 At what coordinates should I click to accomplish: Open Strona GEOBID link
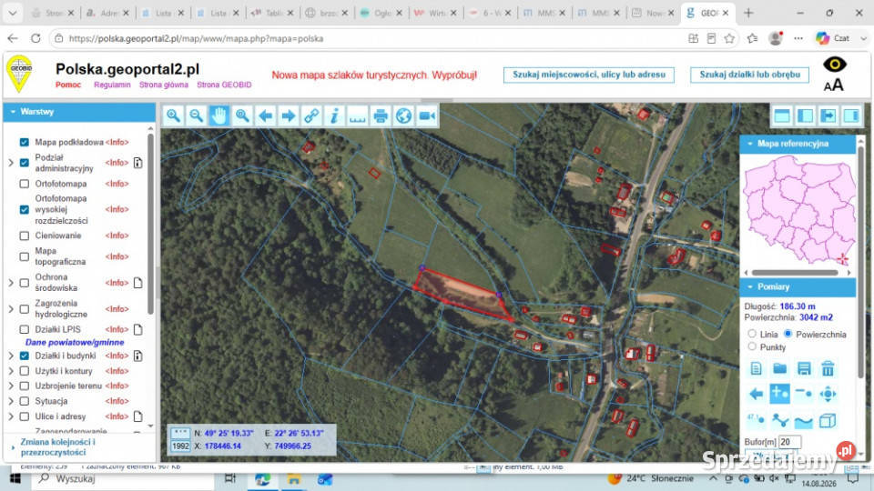coord(224,85)
